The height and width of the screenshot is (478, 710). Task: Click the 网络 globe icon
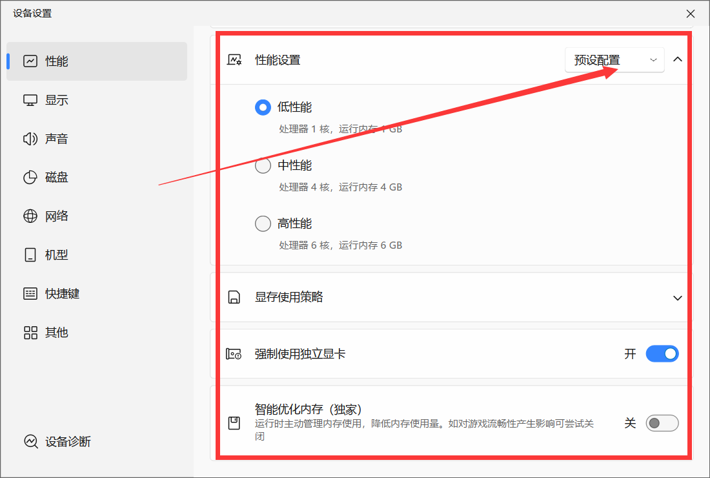coord(30,216)
